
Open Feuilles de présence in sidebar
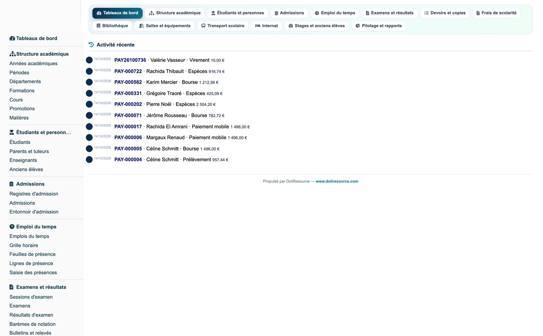33,255
